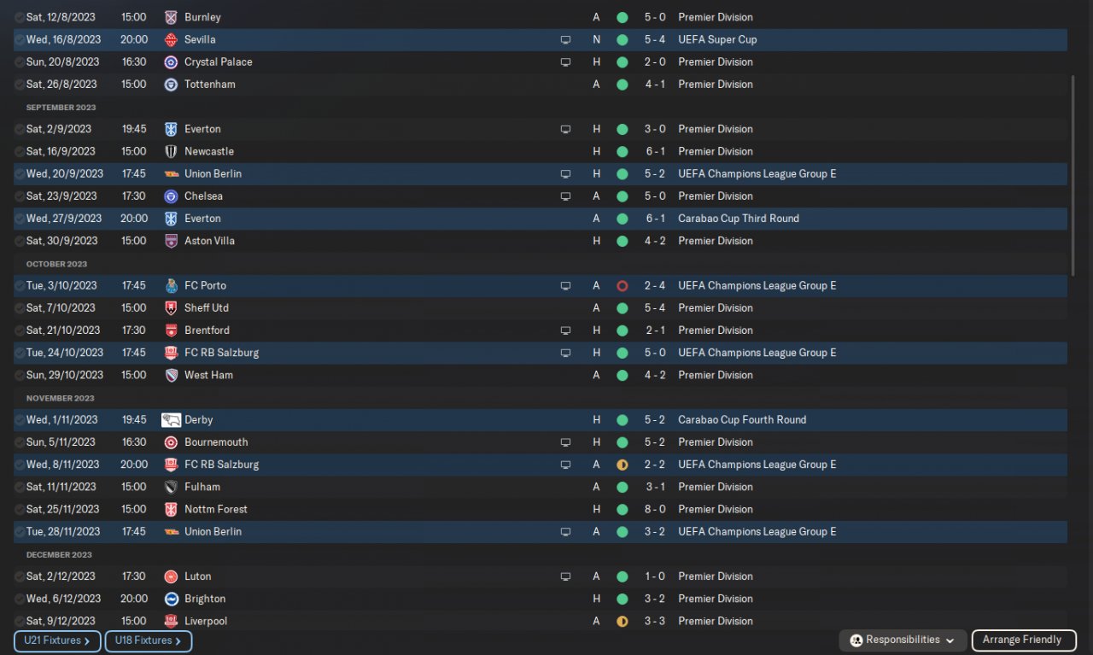Viewport: 1093px width, 655px height.
Task: Click the check mark beside Burnley fixture
Action: coord(20,17)
